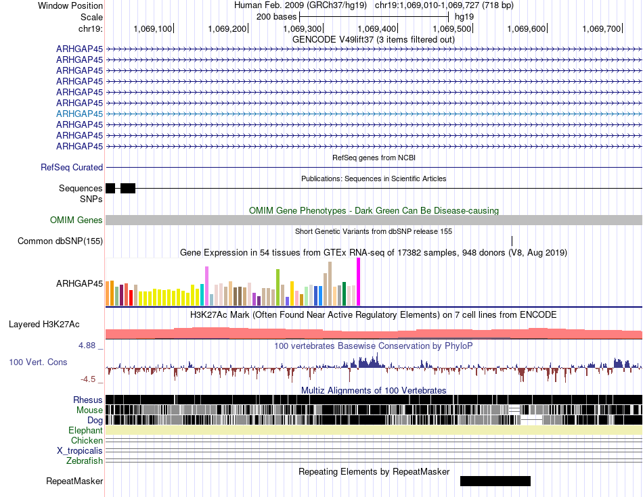Click 'Multiz Alignments of 100 Vertebrates' title
The height and width of the screenshot is (497, 643).
(374, 390)
